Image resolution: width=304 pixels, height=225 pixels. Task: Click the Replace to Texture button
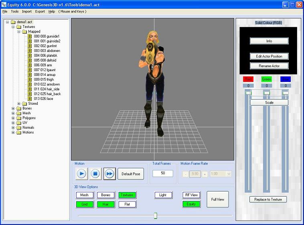tap(268, 199)
